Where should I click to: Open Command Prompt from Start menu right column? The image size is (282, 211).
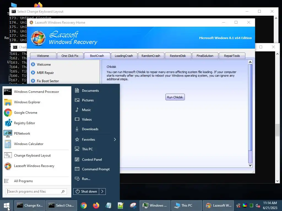95,169
